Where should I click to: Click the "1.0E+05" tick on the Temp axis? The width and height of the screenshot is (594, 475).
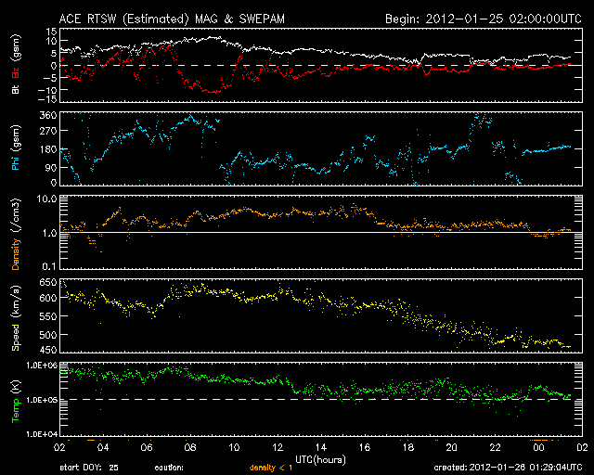(42, 400)
